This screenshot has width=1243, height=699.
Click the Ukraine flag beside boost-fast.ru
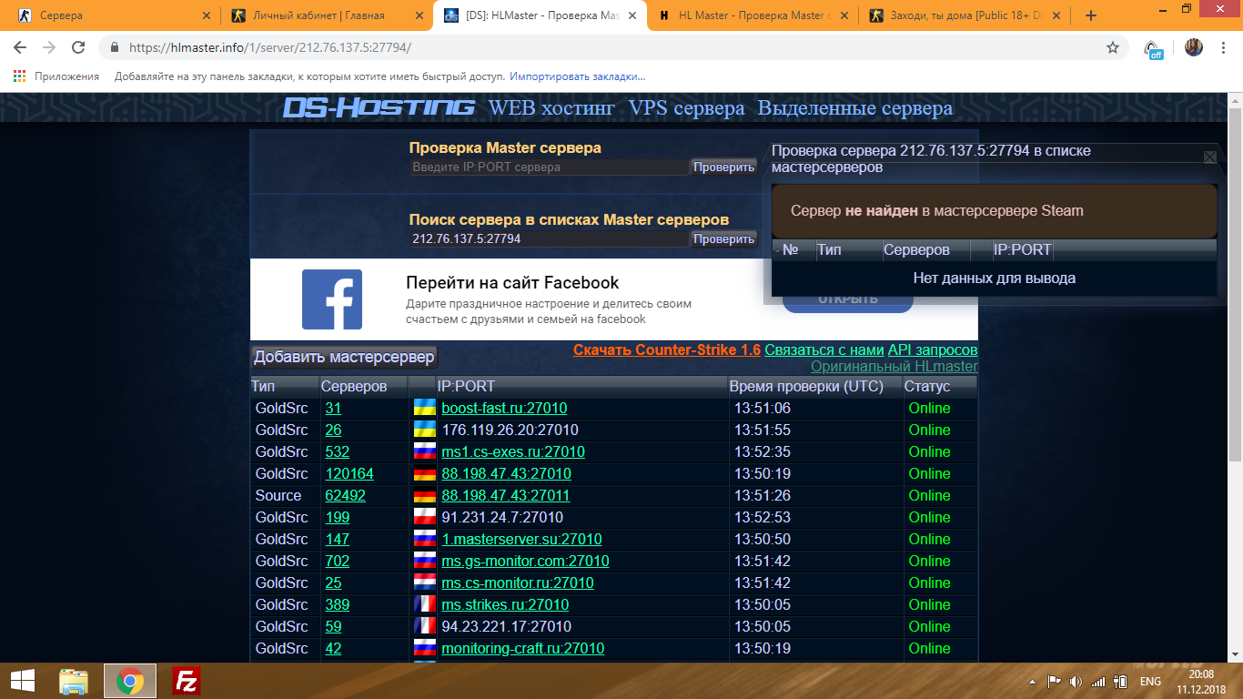pos(424,408)
